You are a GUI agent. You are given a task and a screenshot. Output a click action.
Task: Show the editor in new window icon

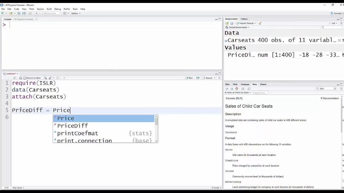tap(15, 78)
